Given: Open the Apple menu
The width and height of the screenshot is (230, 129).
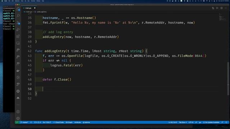Looking at the screenshot, I should click(2, 1).
